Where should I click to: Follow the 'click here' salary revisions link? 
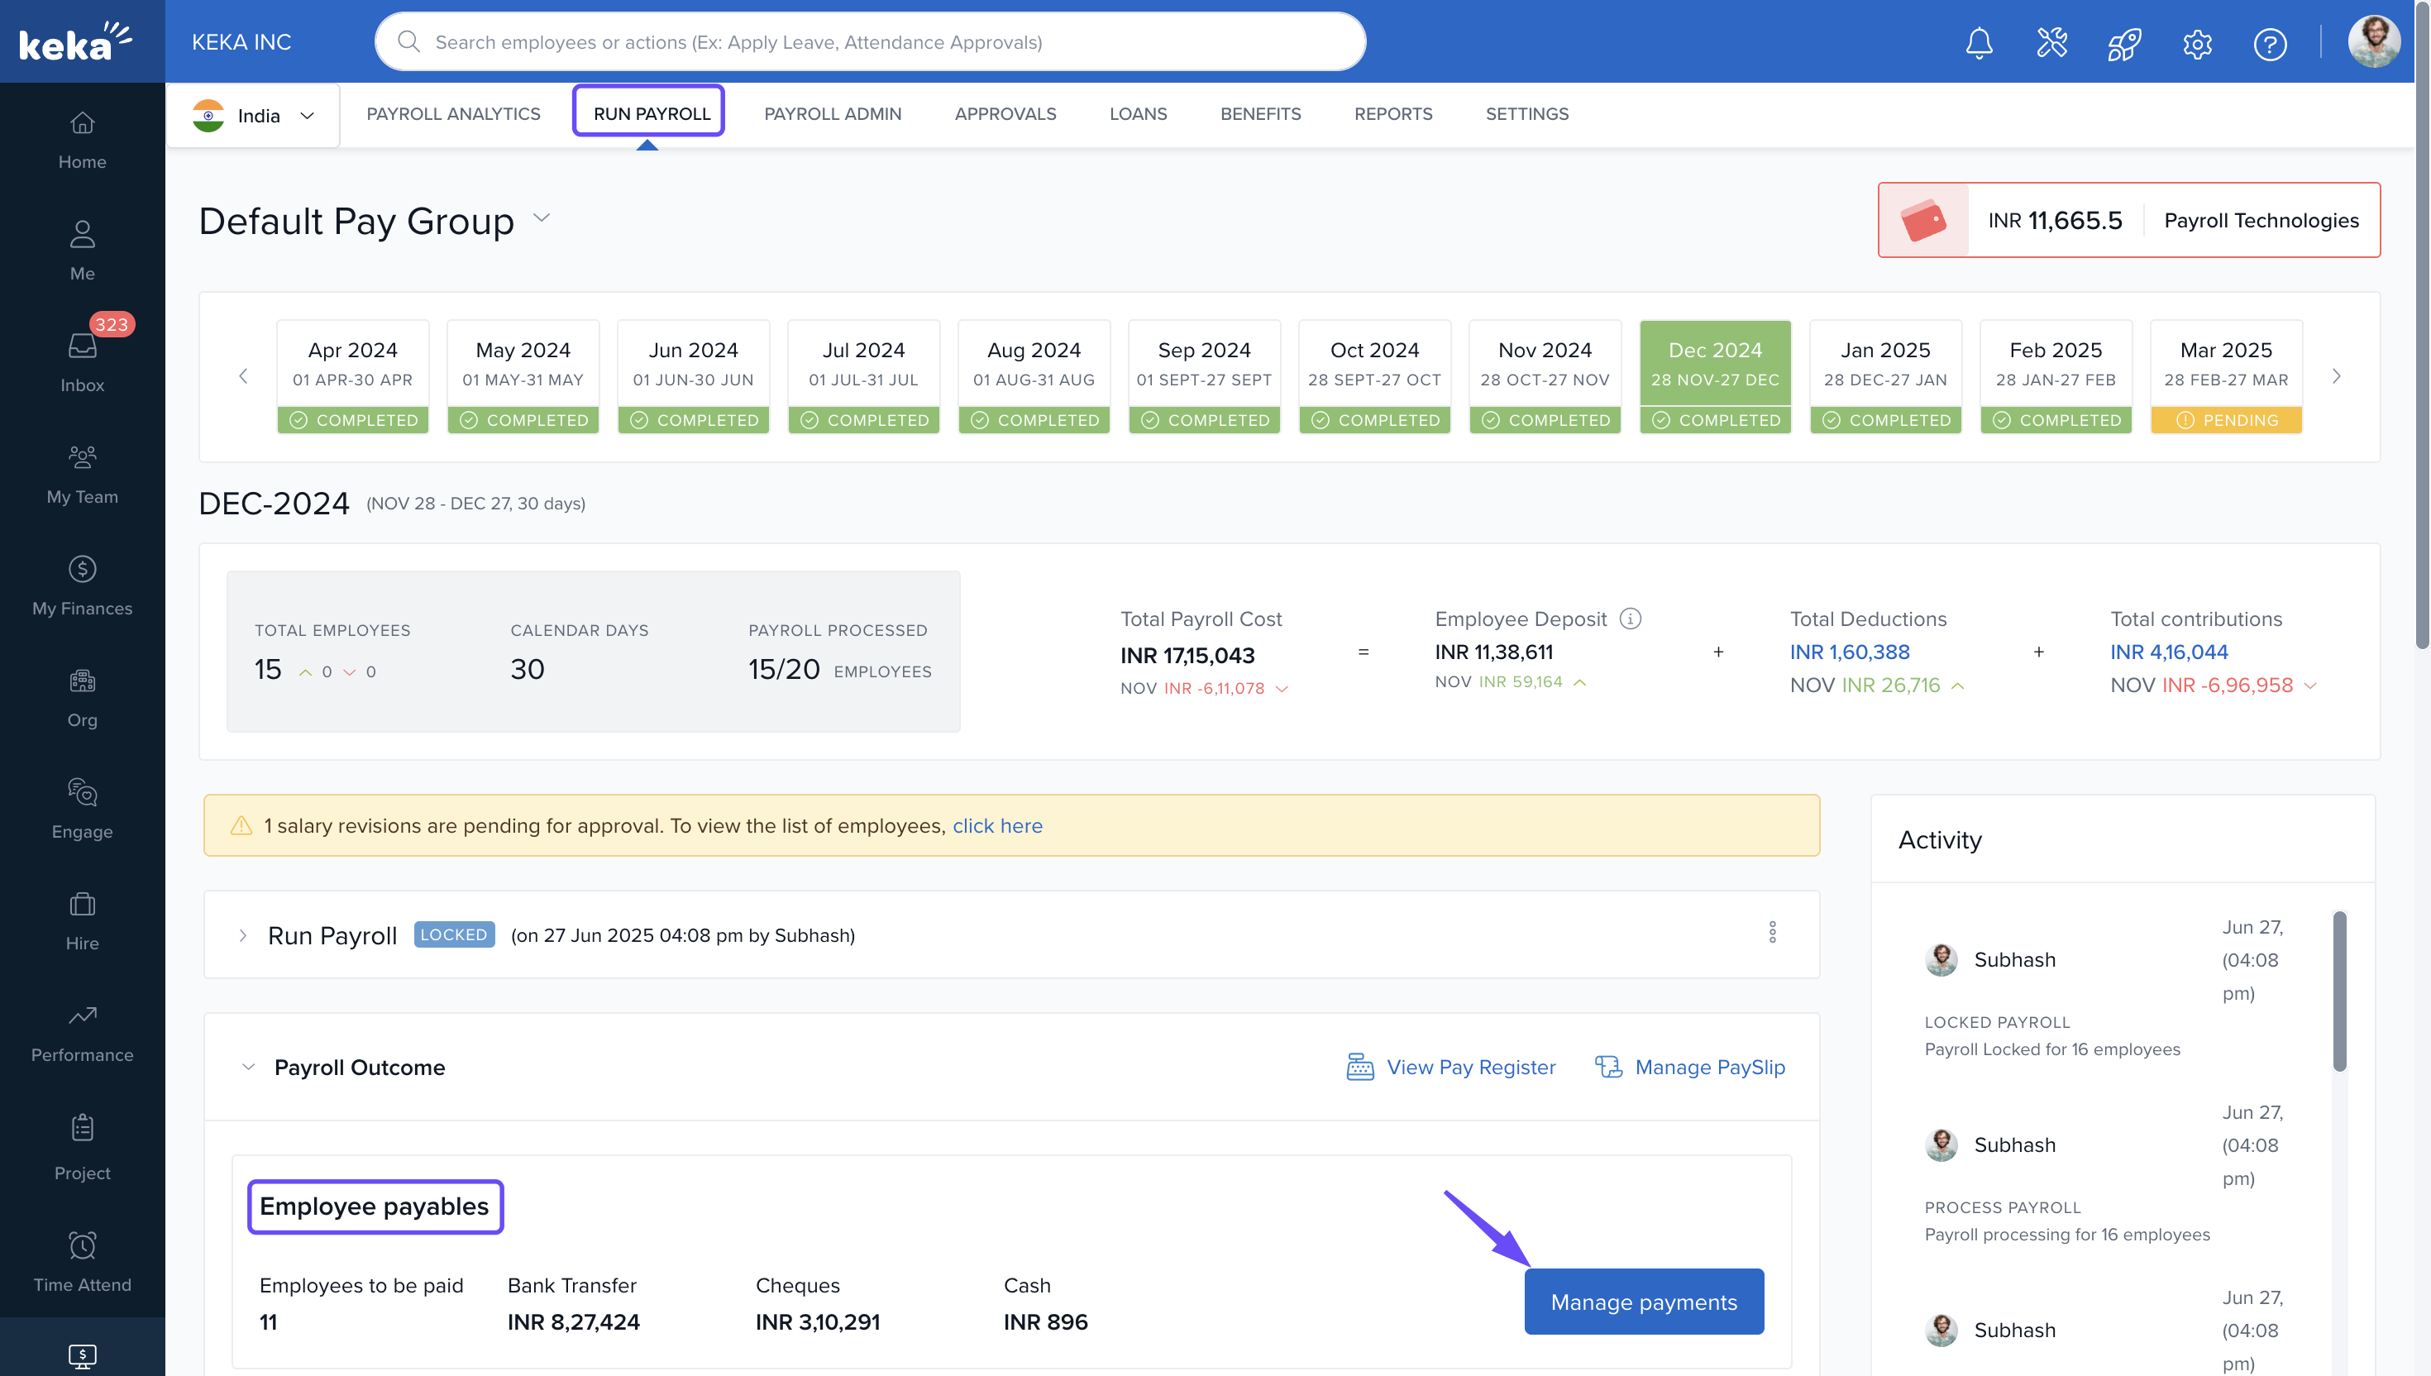point(996,825)
